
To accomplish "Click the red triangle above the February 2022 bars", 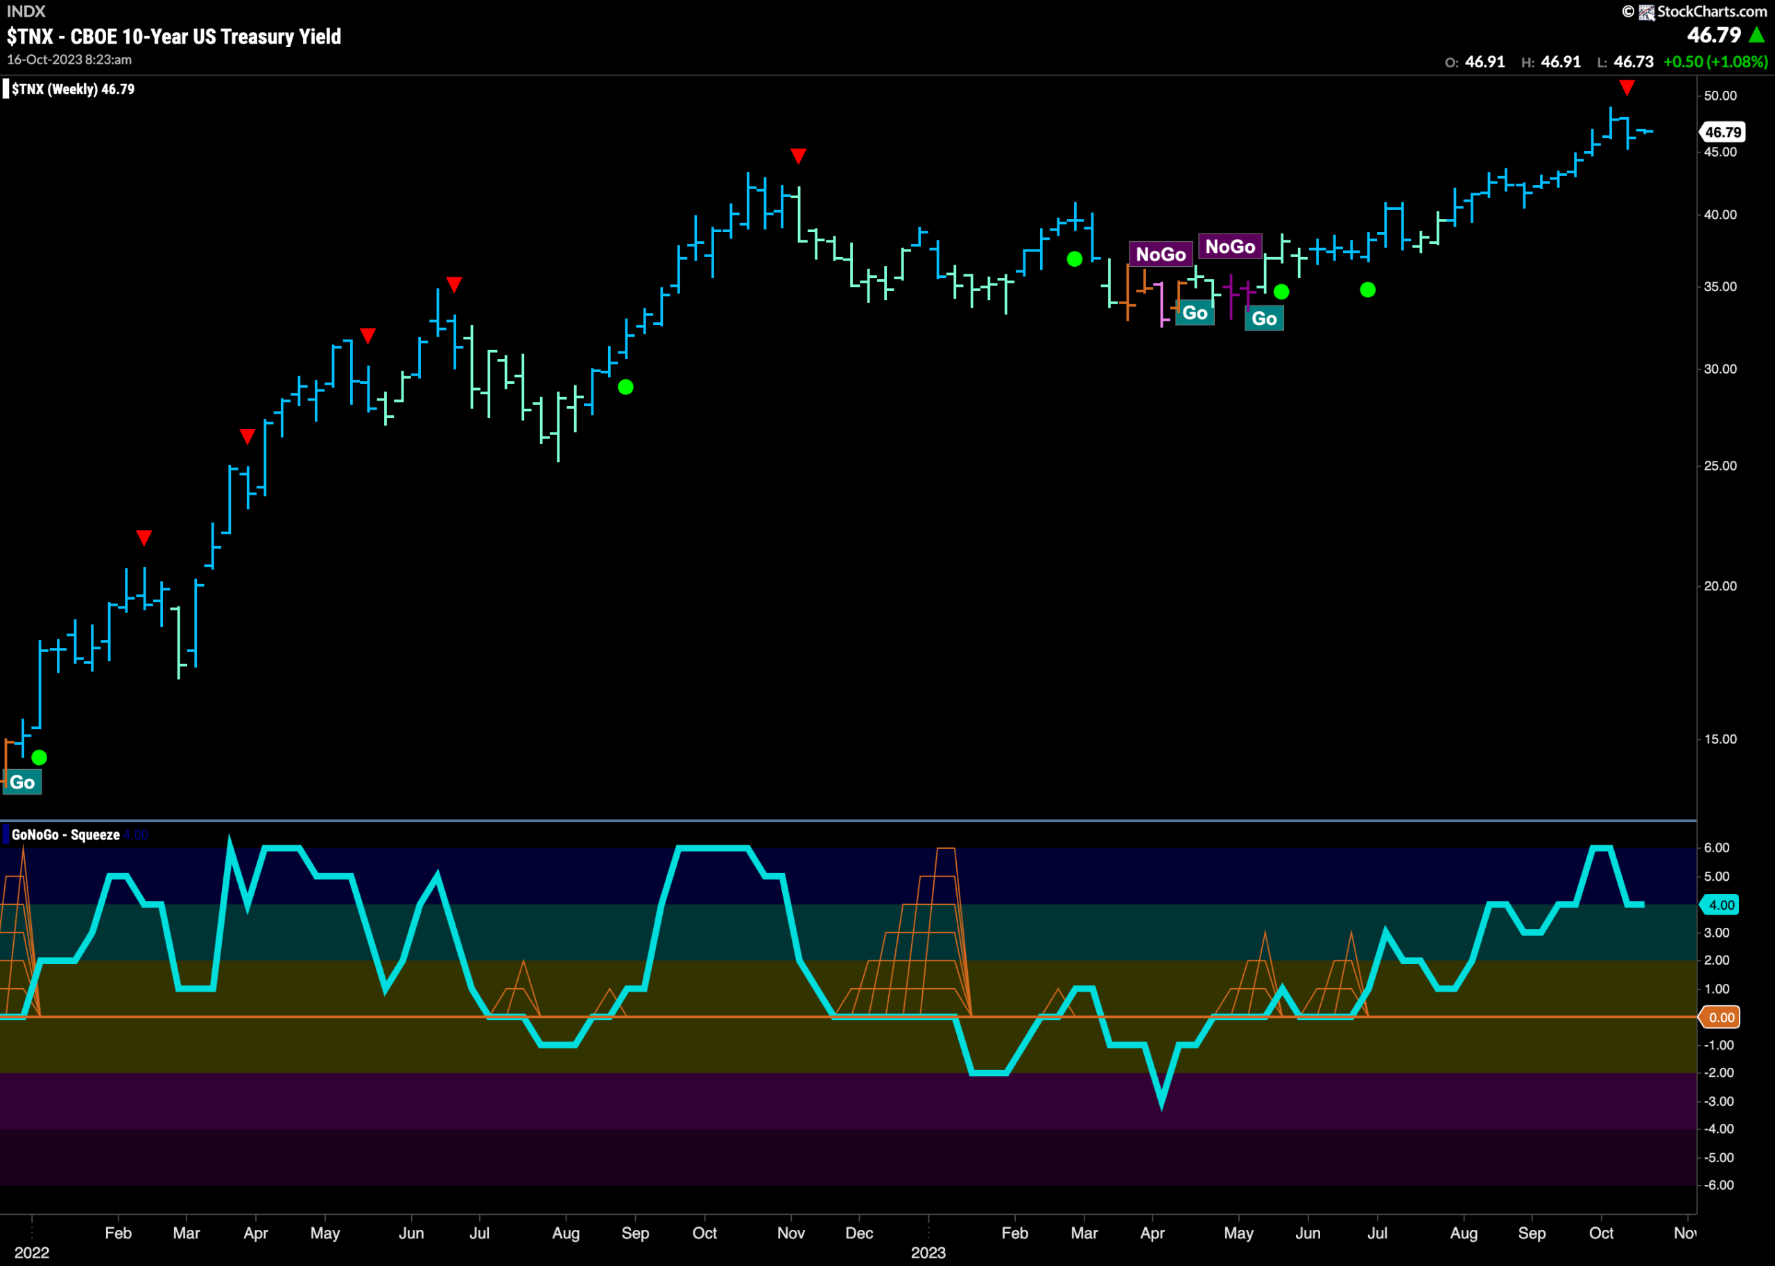I will [144, 538].
